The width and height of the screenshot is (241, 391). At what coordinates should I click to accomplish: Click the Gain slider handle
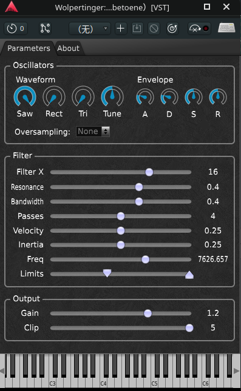pyautogui.click(x=148, y=313)
